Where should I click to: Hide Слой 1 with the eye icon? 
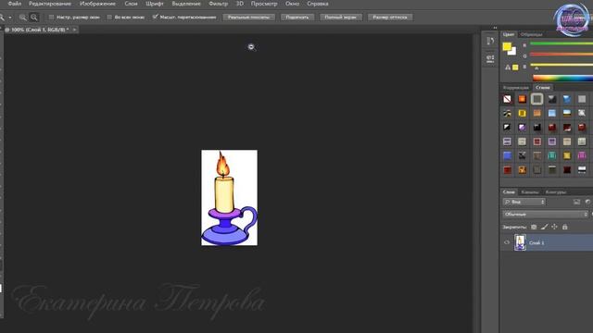(x=507, y=242)
